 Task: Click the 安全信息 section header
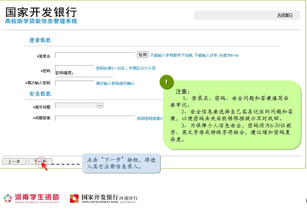pyautogui.click(x=40, y=93)
